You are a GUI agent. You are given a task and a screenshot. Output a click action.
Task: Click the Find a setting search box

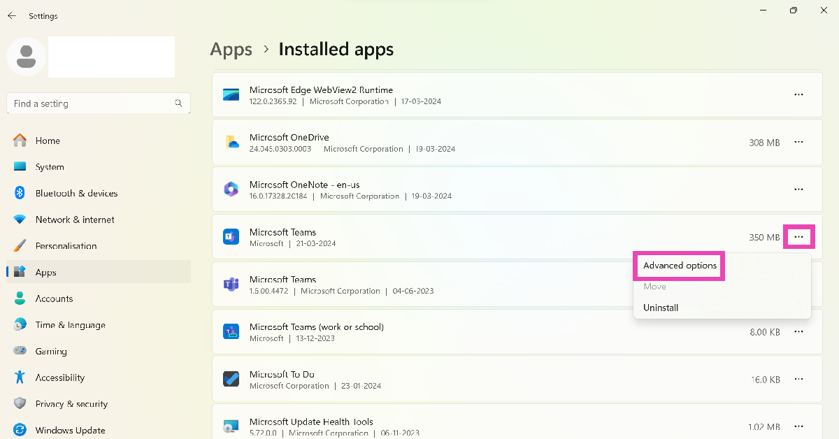pyautogui.click(x=99, y=103)
